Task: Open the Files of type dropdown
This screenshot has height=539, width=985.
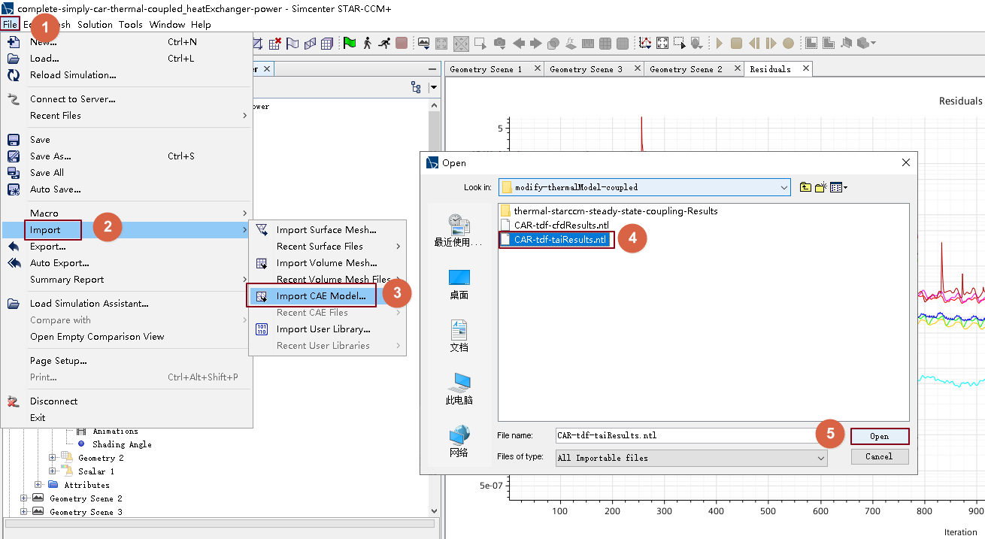Action: pyautogui.click(x=821, y=457)
